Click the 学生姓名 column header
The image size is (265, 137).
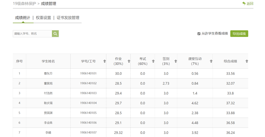(x=48, y=61)
